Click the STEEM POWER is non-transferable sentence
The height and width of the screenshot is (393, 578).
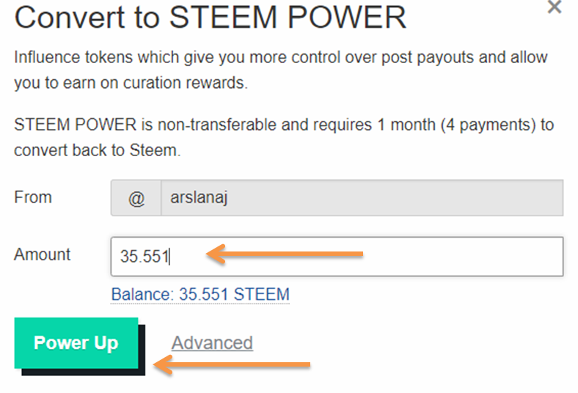284,124
